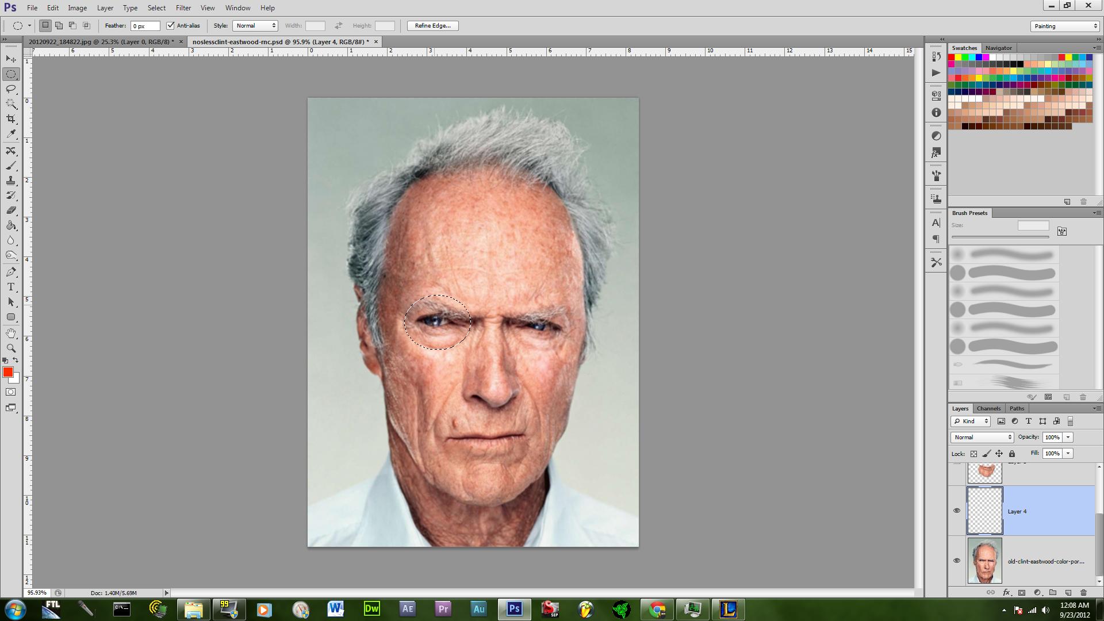This screenshot has height=621, width=1104.
Task: Select the Crop tool
Action: [x=11, y=119]
